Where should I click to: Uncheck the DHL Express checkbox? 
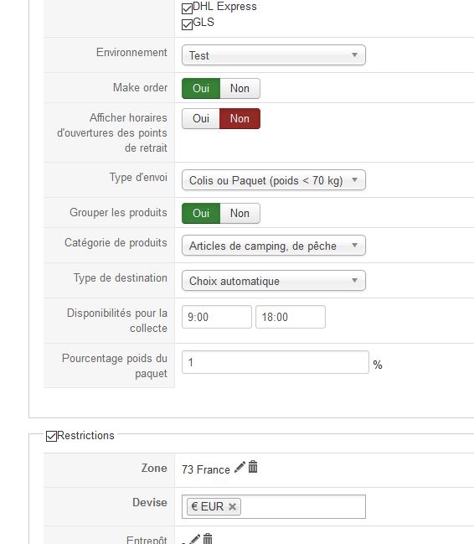[x=187, y=8]
